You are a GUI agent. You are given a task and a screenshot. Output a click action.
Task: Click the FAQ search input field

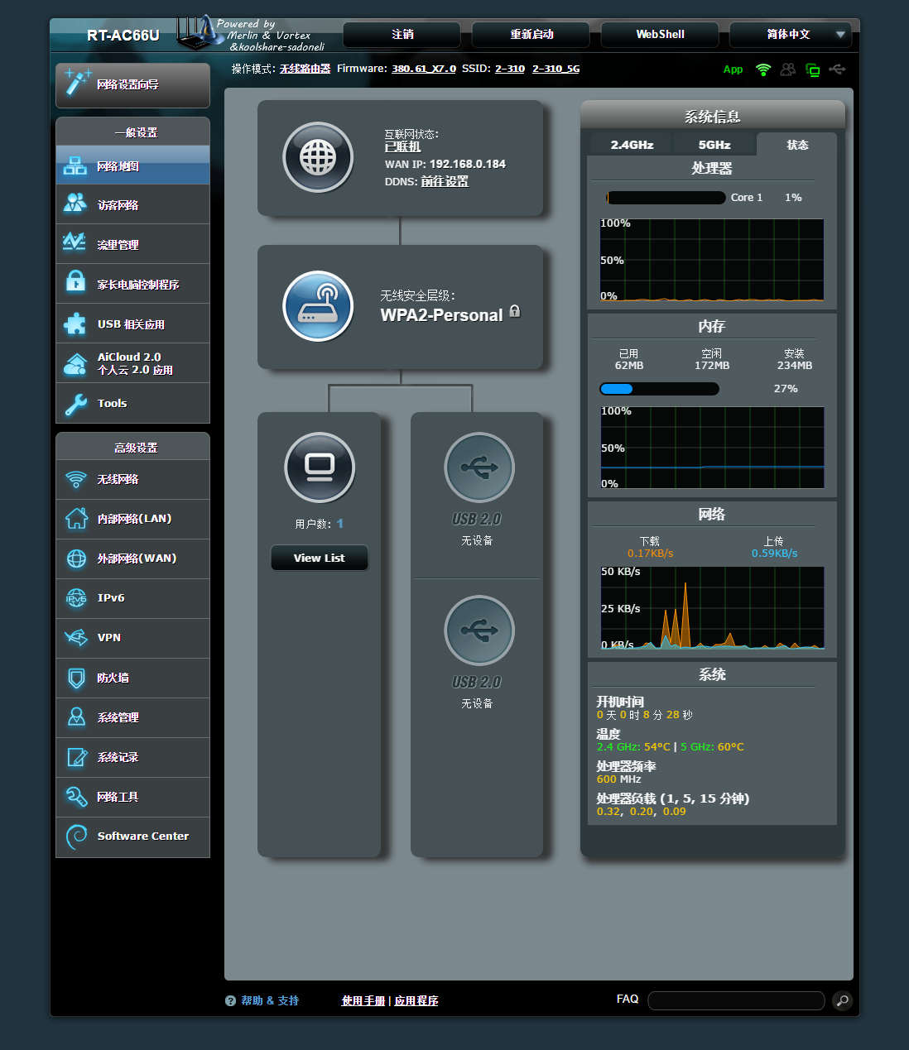(735, 1000)
